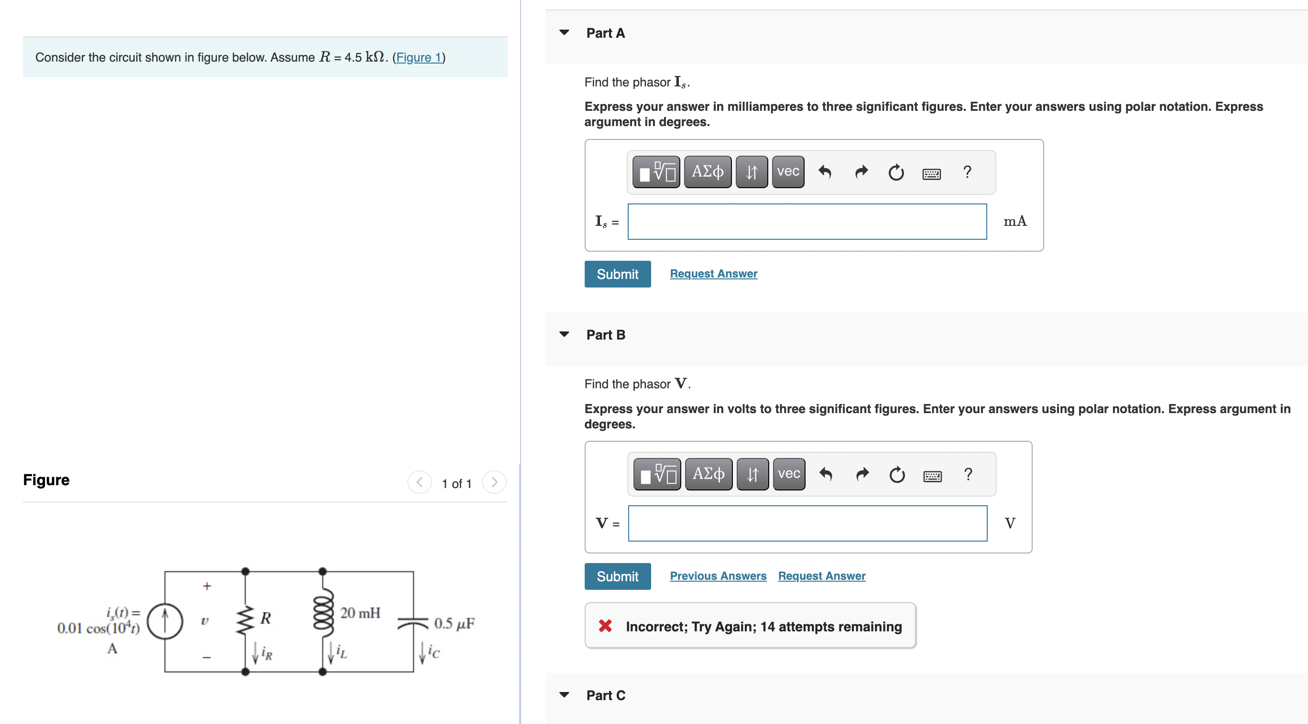The width and height of the screenshot is (1308, 724).
Task: Open the Greek symbols palette in Part B
Action: (708, 473)
